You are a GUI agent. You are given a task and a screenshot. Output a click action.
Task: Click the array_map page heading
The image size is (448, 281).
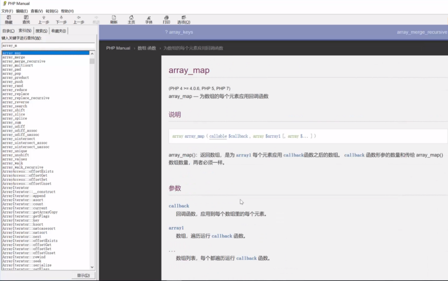189,70
